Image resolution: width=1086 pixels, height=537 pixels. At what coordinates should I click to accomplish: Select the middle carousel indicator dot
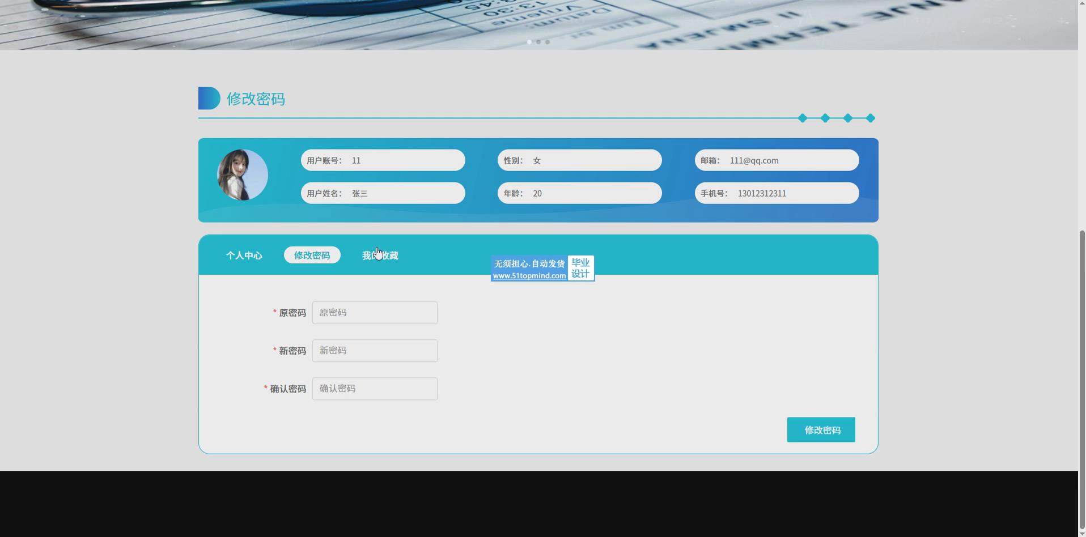pyautogui.click(x=538, y=42)
